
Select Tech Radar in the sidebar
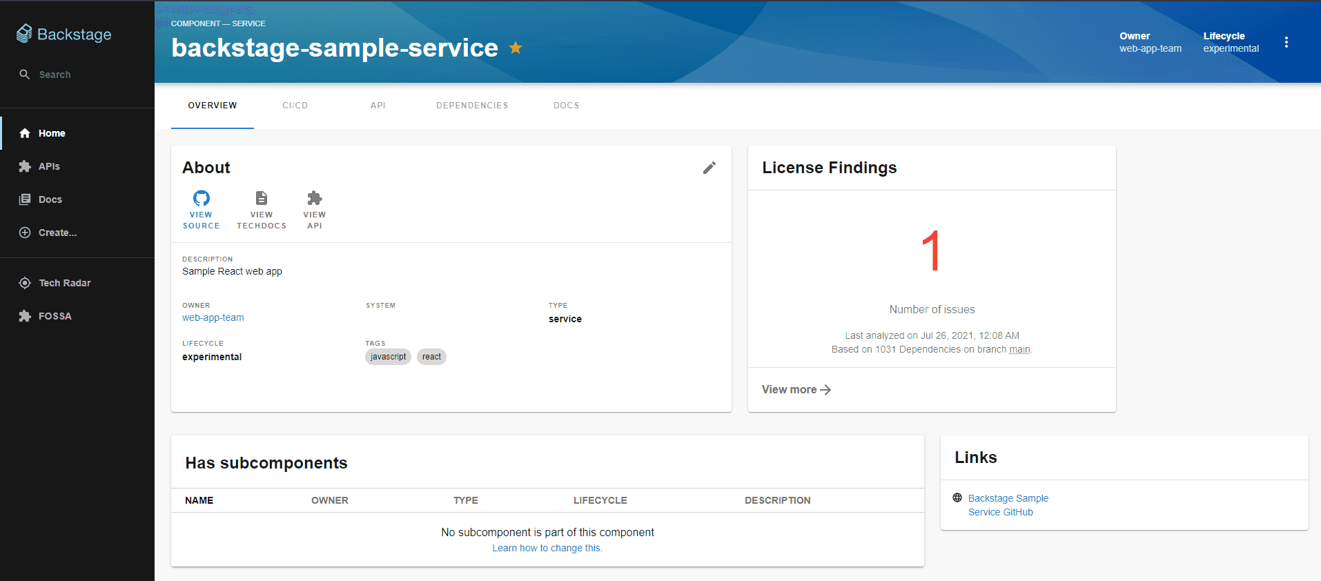[x=77, y=283]
